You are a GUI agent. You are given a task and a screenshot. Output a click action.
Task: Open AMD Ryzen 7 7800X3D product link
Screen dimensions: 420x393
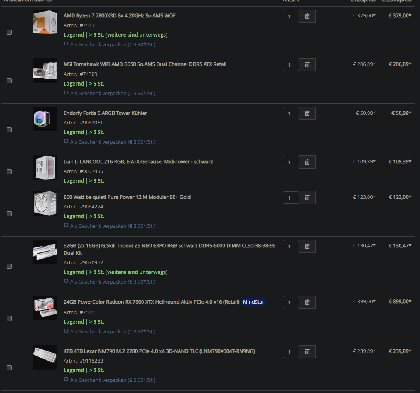click(x=120, y=16)
